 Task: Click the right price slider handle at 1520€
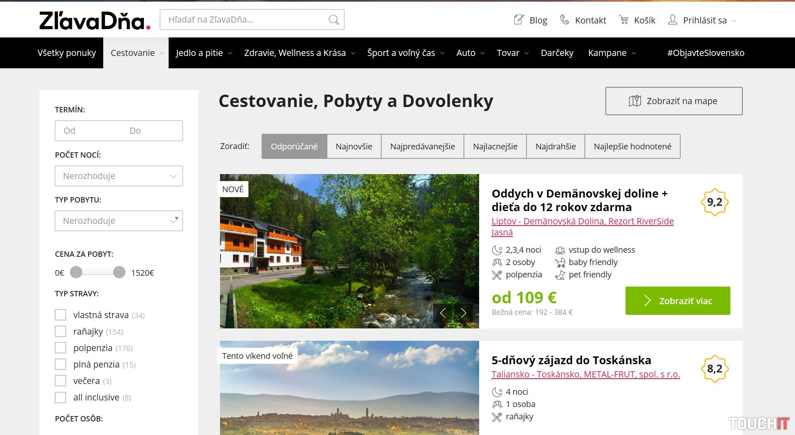[x=119, y=272]
